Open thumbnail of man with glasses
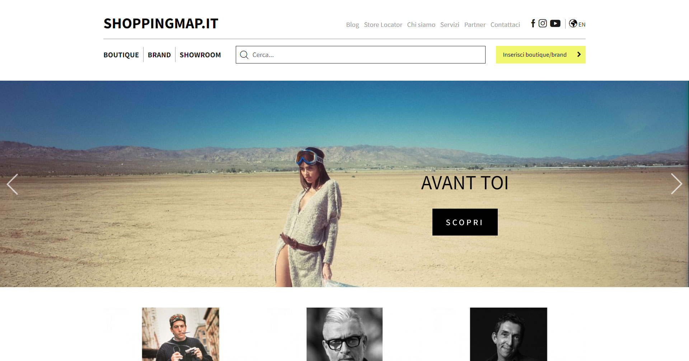 click(344, 334)
